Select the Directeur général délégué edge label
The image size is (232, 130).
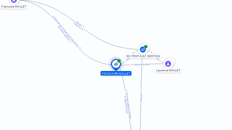(128, 106)
